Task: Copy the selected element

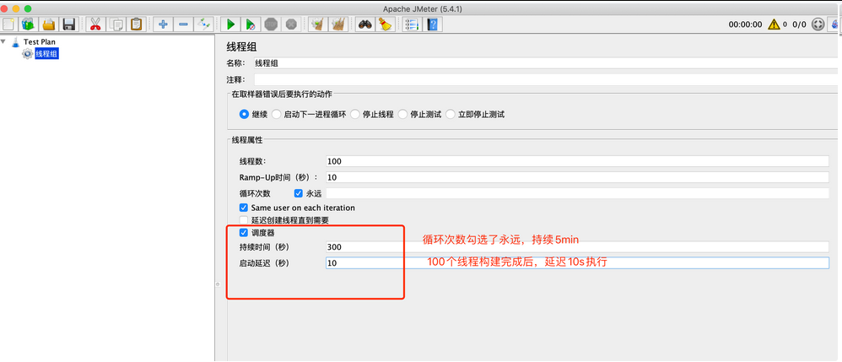Action: [116, 24]
